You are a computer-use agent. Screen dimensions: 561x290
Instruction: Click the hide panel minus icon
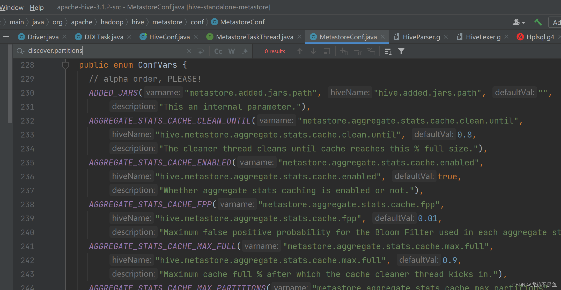point(6,37)
